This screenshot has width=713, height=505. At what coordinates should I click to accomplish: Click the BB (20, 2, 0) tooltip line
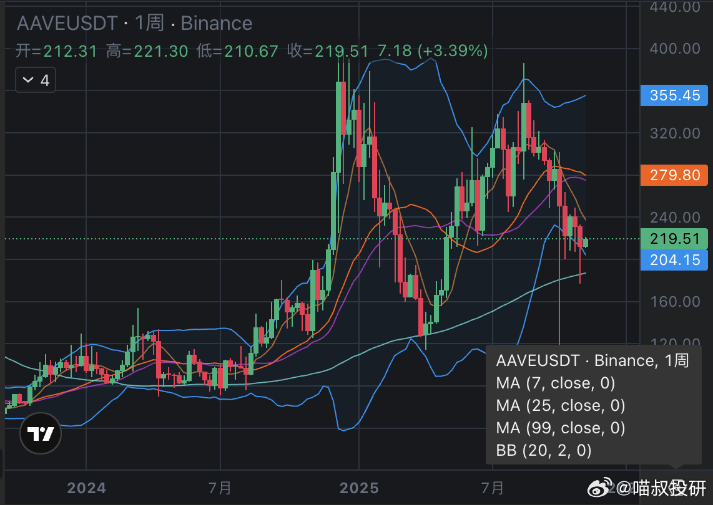(x=544, y=451)
